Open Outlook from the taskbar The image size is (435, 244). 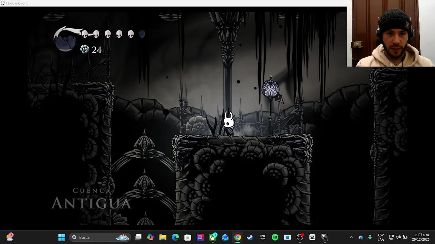(x=225, y=237)
